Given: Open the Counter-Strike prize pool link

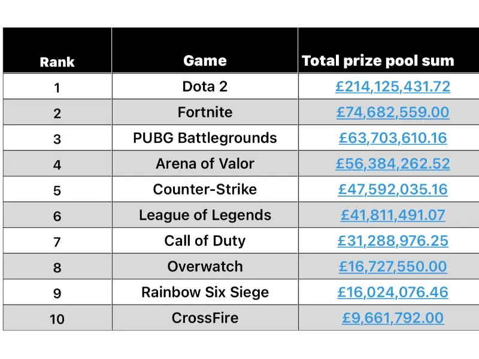Looking at the screenshot, I should click(393, 190).
